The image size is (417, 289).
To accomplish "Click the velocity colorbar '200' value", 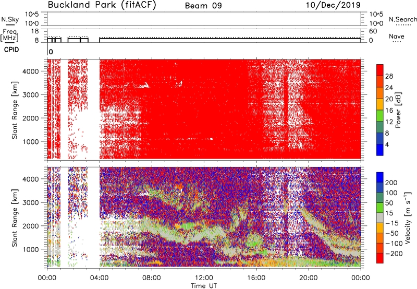I will pyautogui.click(x=391, y=183).
